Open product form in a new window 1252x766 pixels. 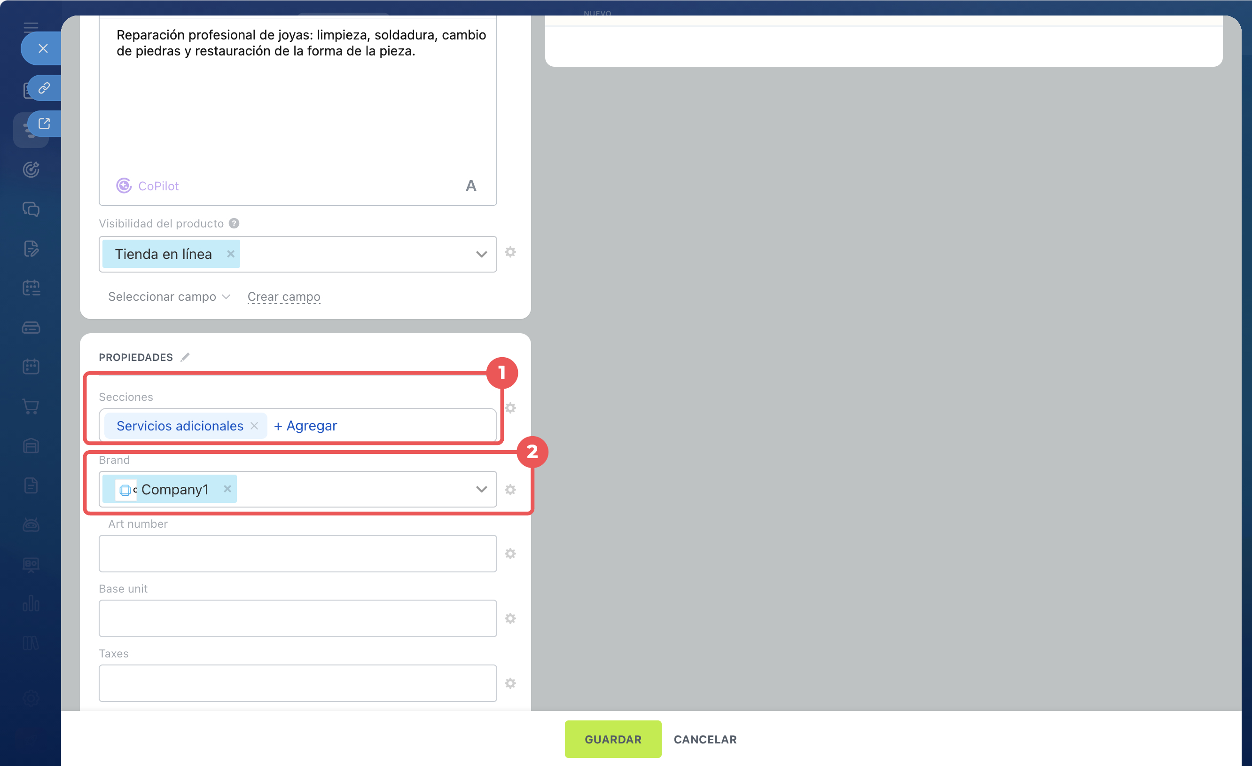pyautogui.click(x=44, y=124)
